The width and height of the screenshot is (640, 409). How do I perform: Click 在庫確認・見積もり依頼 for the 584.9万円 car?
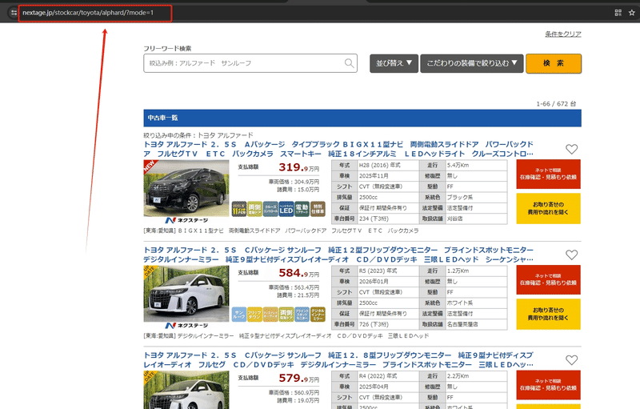[548, 279]
